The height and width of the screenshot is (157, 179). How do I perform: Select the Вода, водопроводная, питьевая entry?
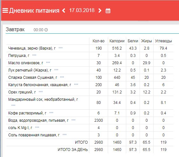coord(38,120)
